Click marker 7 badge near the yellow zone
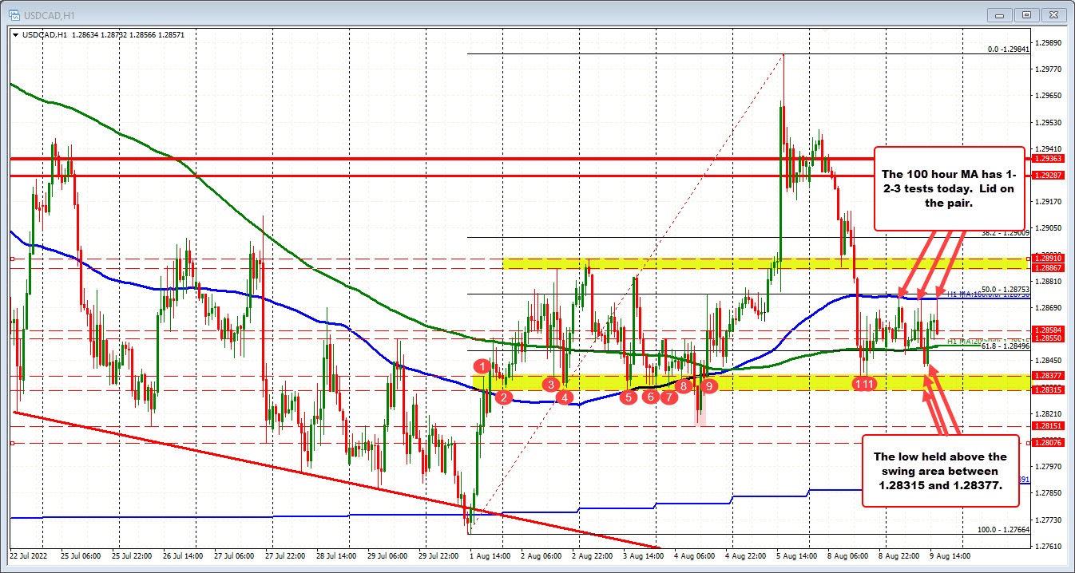Viewport: 1075px width, 573px height. pyautogui.click(x=668, y=397)
